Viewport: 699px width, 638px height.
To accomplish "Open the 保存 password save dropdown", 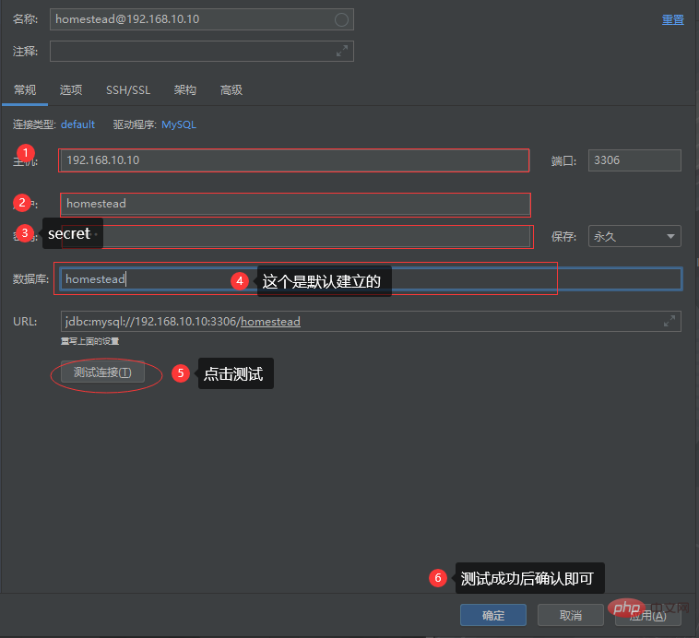I will tap(634, 236).
